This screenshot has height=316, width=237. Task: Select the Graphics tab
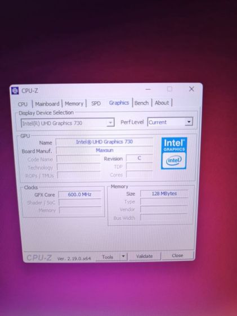(x=119, y=103)
